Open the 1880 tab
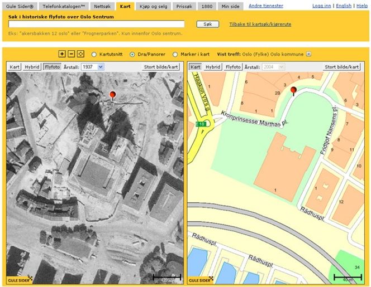 pos(207,7)
